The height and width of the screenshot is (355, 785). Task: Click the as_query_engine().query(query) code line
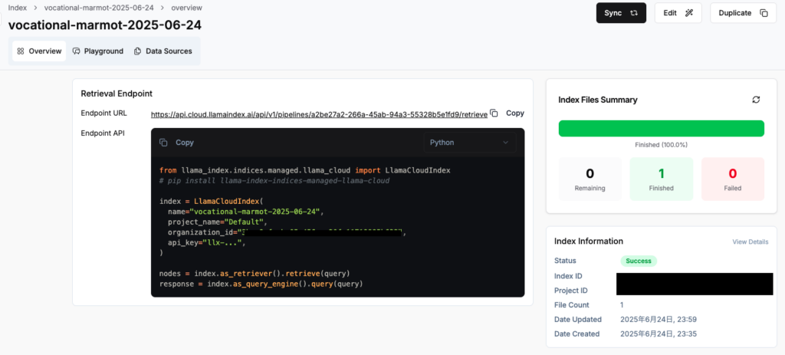tap(261, 284)
